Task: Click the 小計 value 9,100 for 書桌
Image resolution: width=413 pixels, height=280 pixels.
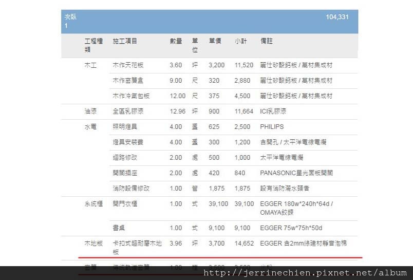Action: coord(242,228)
